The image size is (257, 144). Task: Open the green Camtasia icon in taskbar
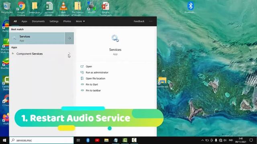[125, 140]
